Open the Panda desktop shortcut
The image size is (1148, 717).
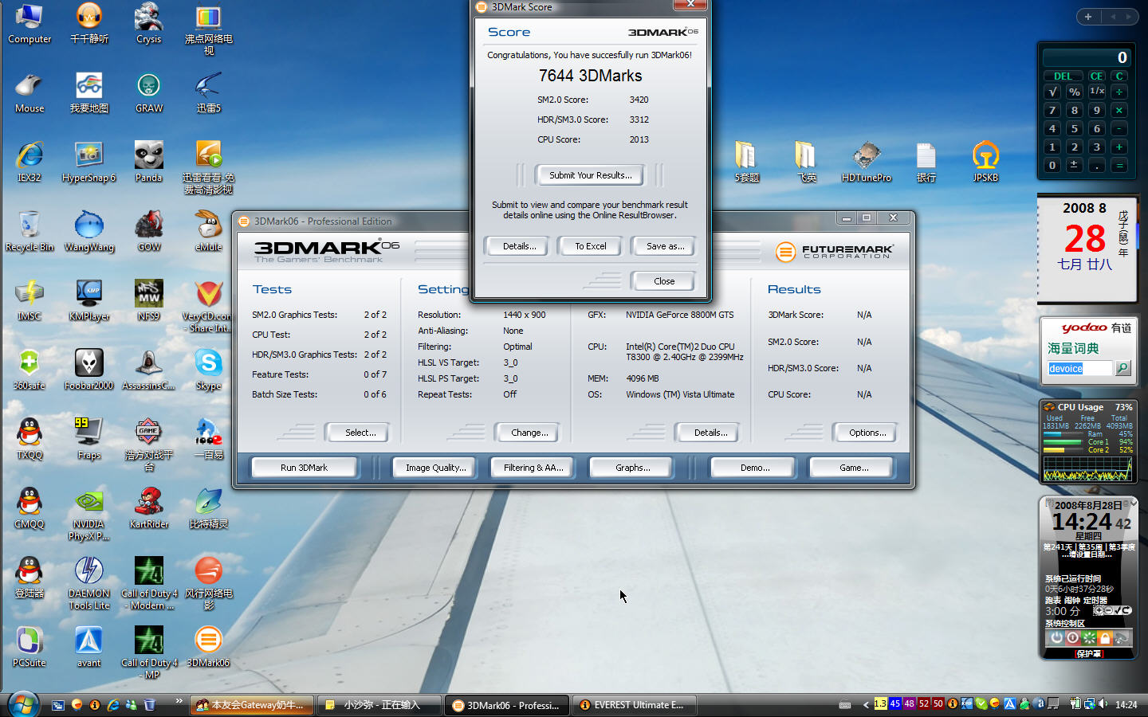tap(149, 163)
